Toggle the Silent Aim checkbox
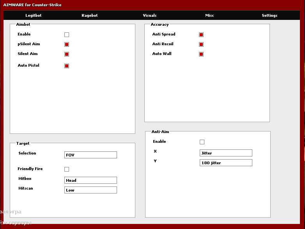This screenshot has width=305, height=229. tap(67, 54)
